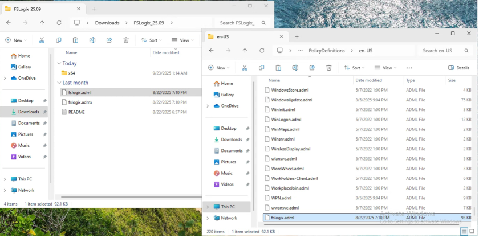Select fslogix.admx in FSLogix_25.09 window
Screen dimensions: 479x238
click(x=80, y=102)
